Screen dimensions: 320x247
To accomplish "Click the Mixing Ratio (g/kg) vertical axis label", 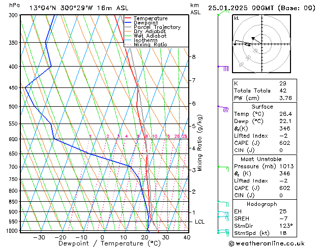I will click(199, 143).
